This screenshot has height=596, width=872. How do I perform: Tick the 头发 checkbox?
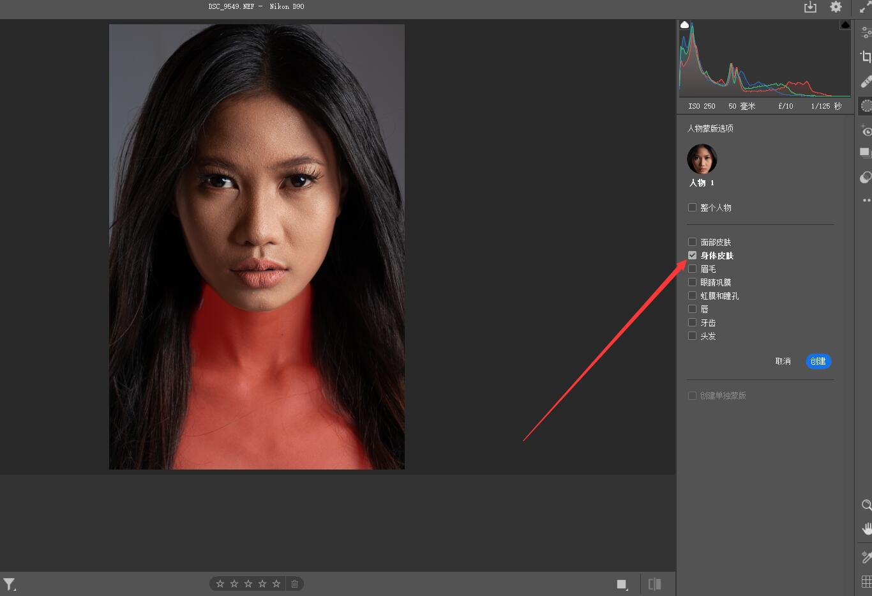692,336
